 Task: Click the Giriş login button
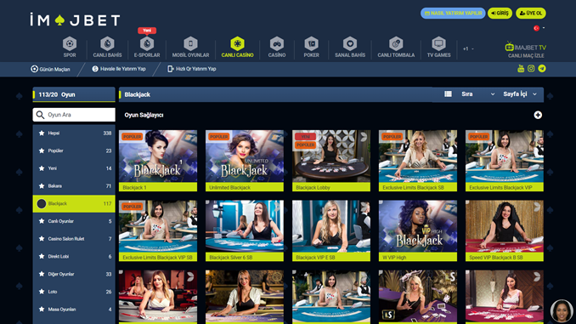500,14
